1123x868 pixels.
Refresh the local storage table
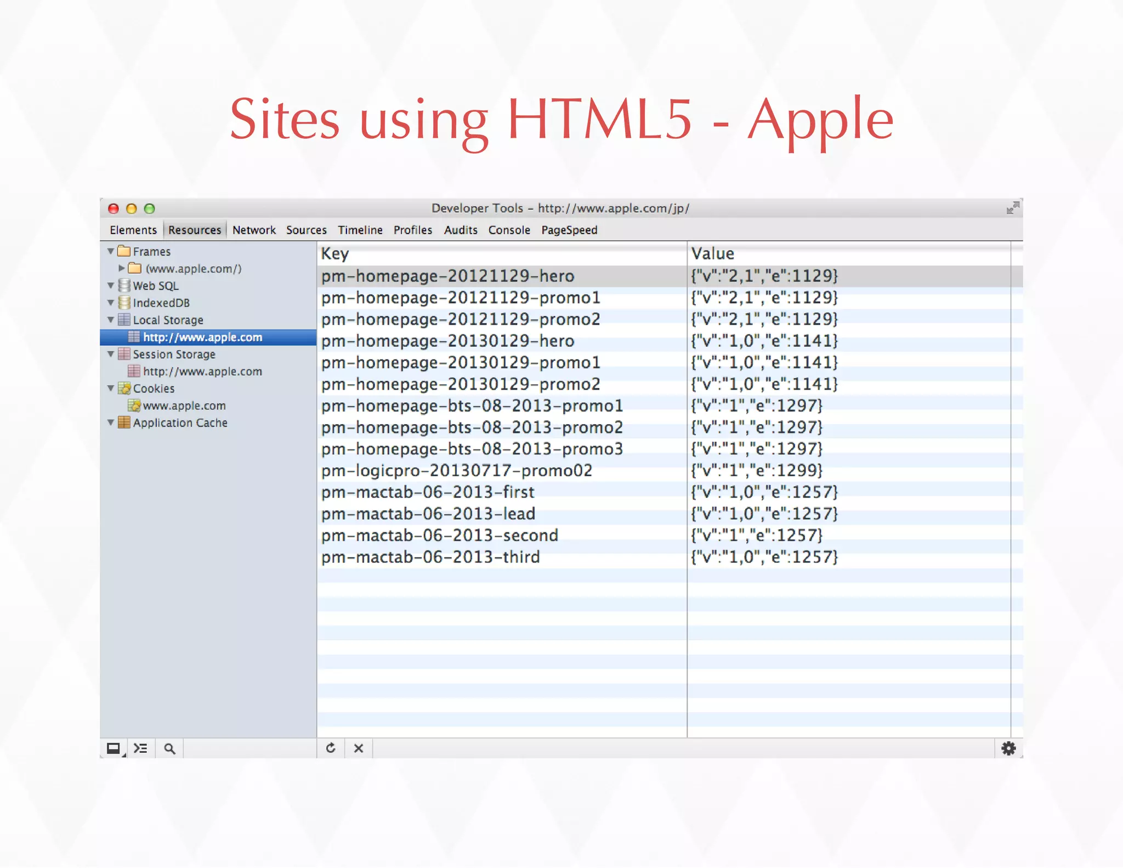[331, 748]
